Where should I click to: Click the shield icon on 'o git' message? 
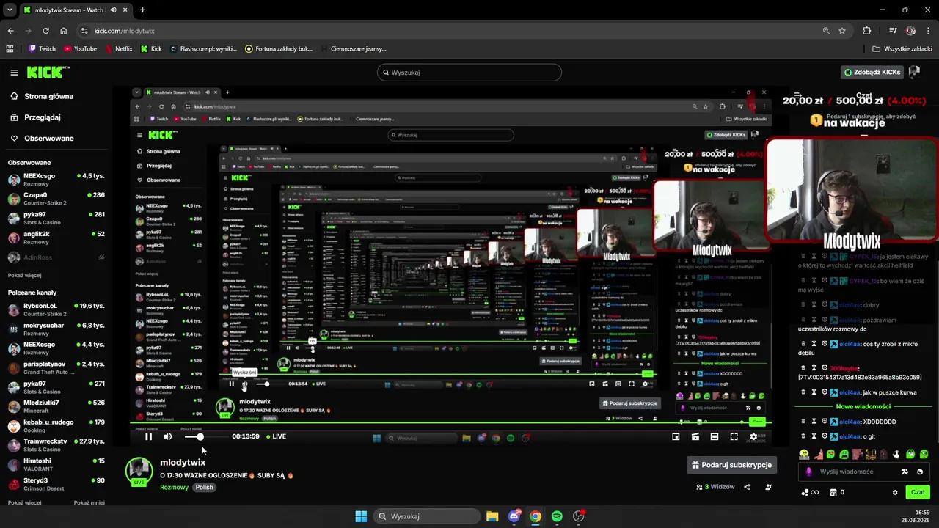click(x=824, y=436)
